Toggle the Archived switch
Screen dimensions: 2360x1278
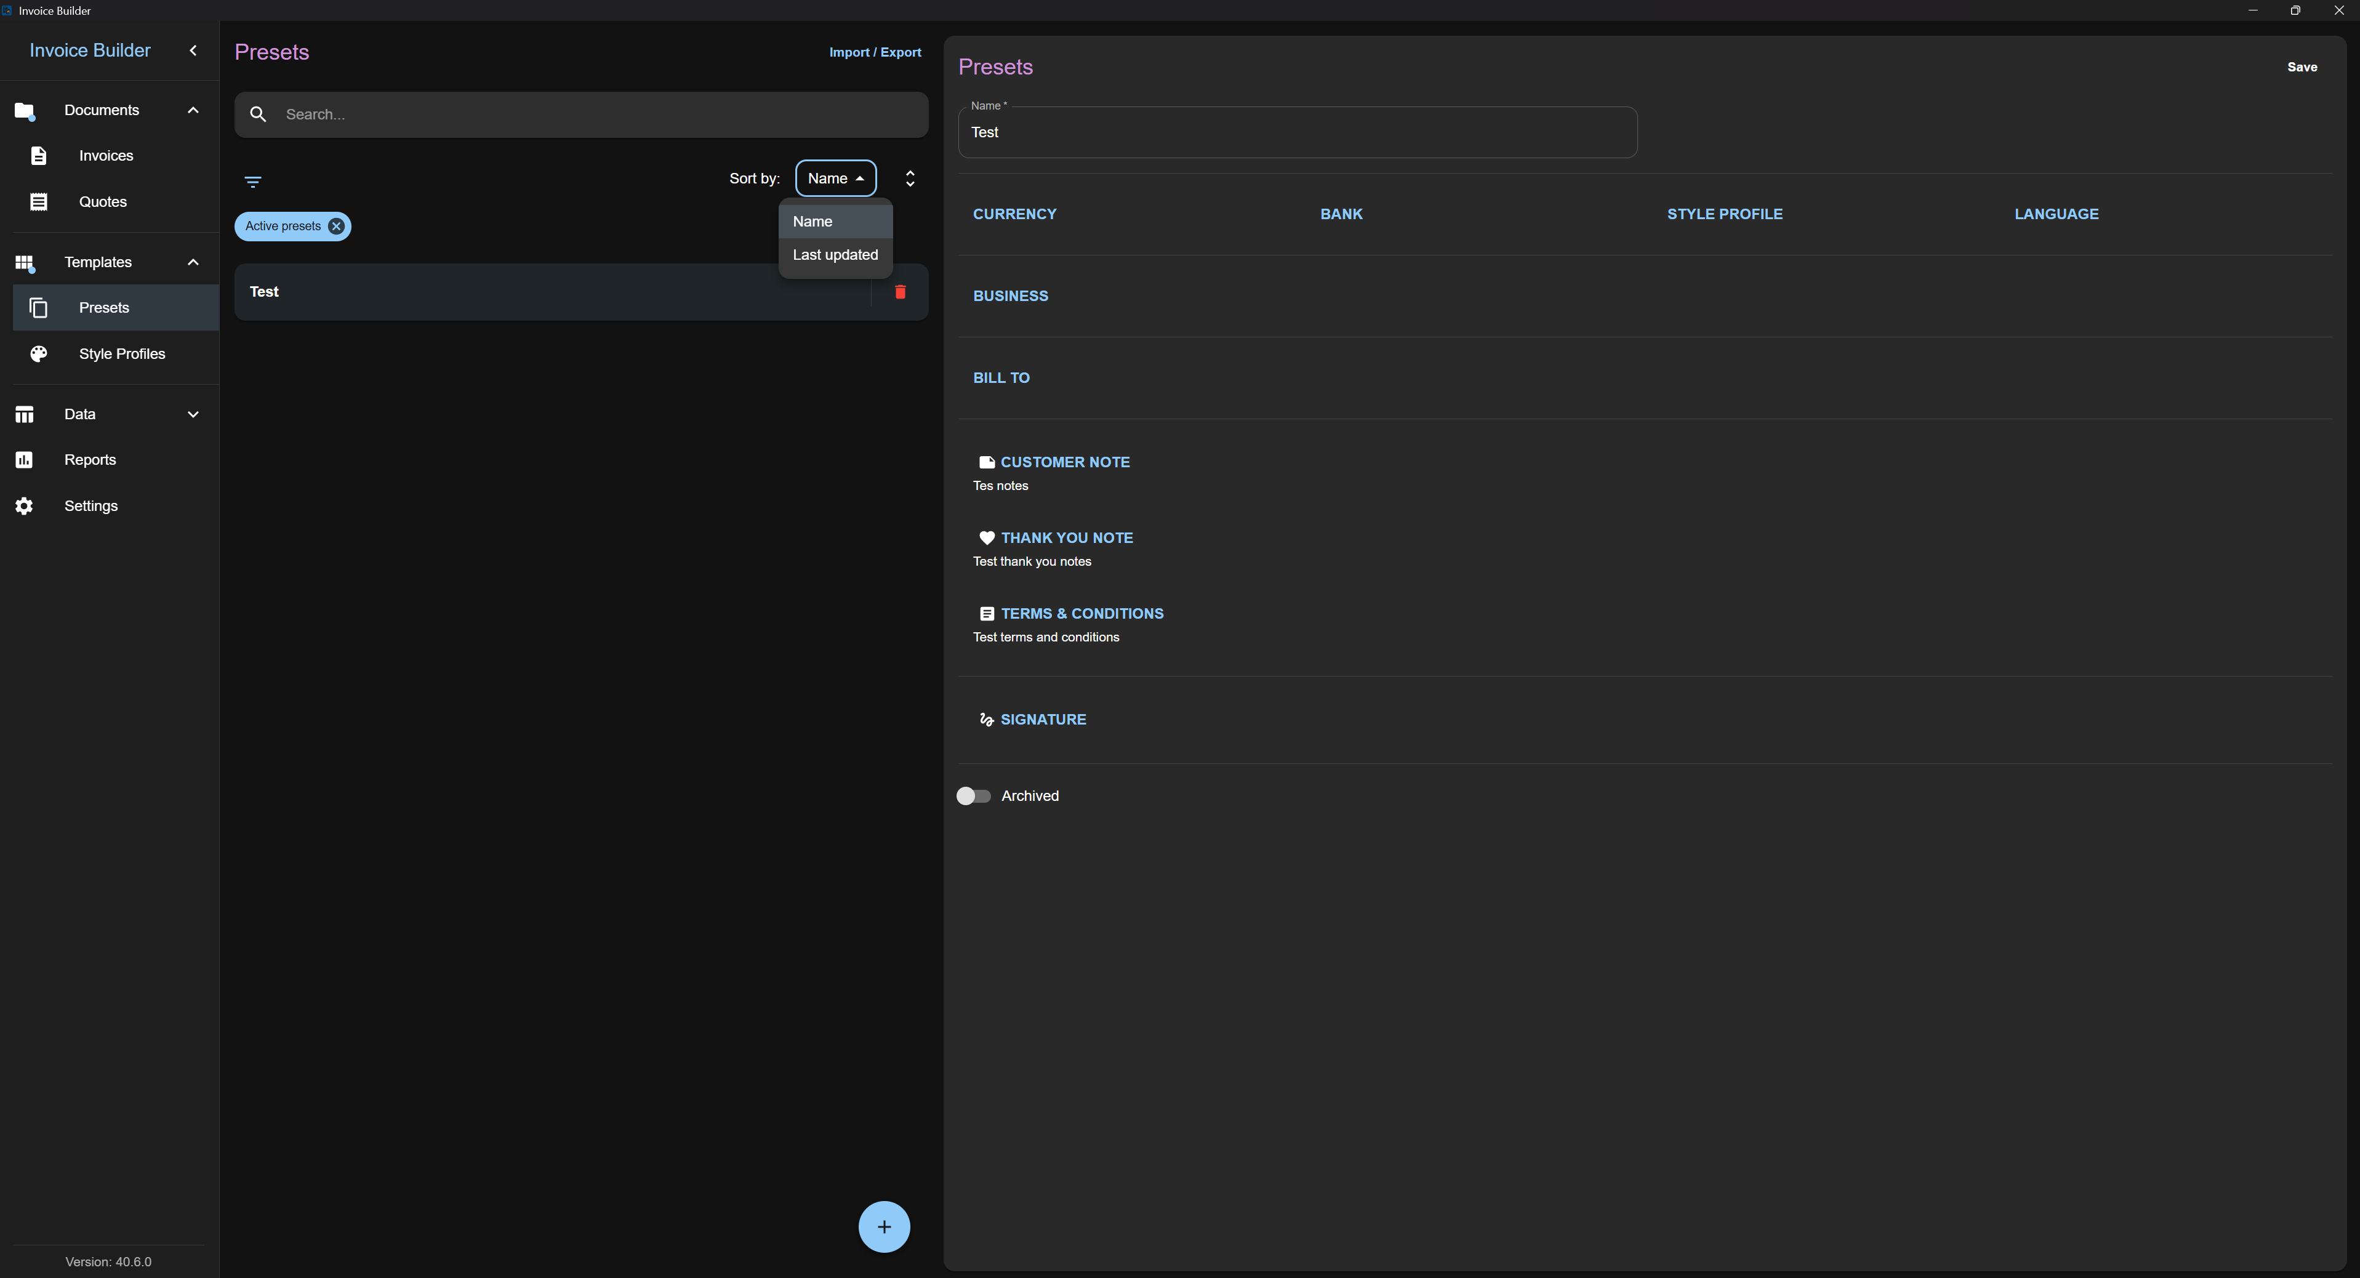[973, 796]
